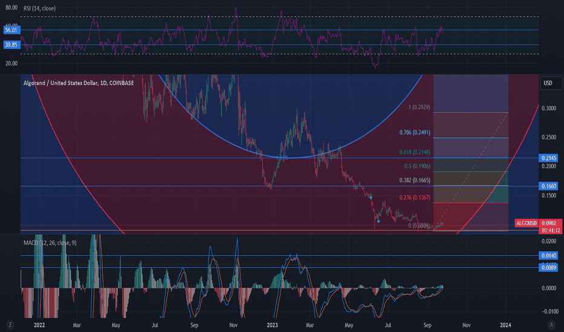Select the RSI (14, close) indicator legend
Image resolution: width=564 pixels, height=332 pixels.
click(x=39, y=8)
